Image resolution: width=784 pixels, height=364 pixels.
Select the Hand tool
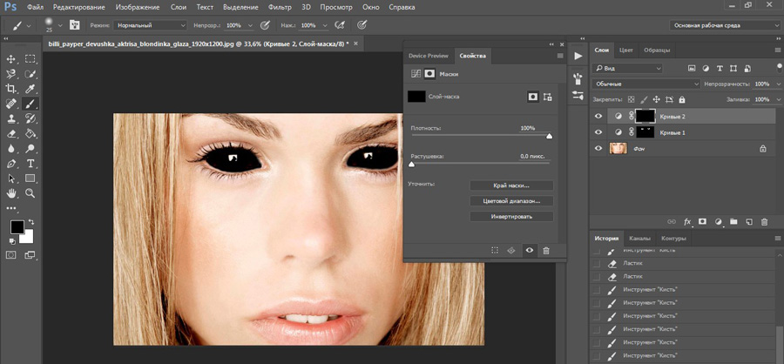pos(12,192)
